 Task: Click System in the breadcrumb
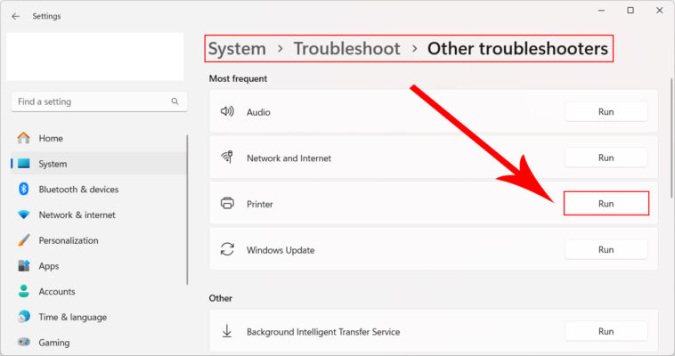237,49
